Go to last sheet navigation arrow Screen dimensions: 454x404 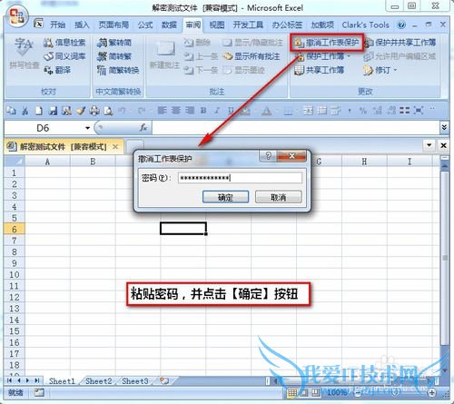point(37,380)
